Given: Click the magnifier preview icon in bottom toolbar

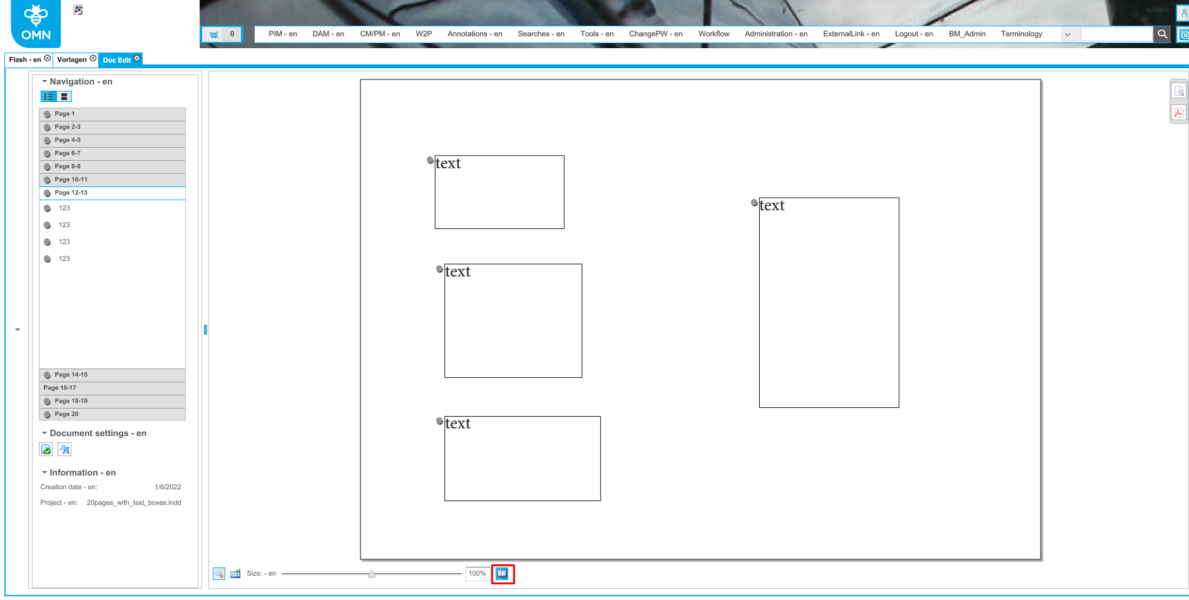Looking at the screenshot, I should (218, 573).
